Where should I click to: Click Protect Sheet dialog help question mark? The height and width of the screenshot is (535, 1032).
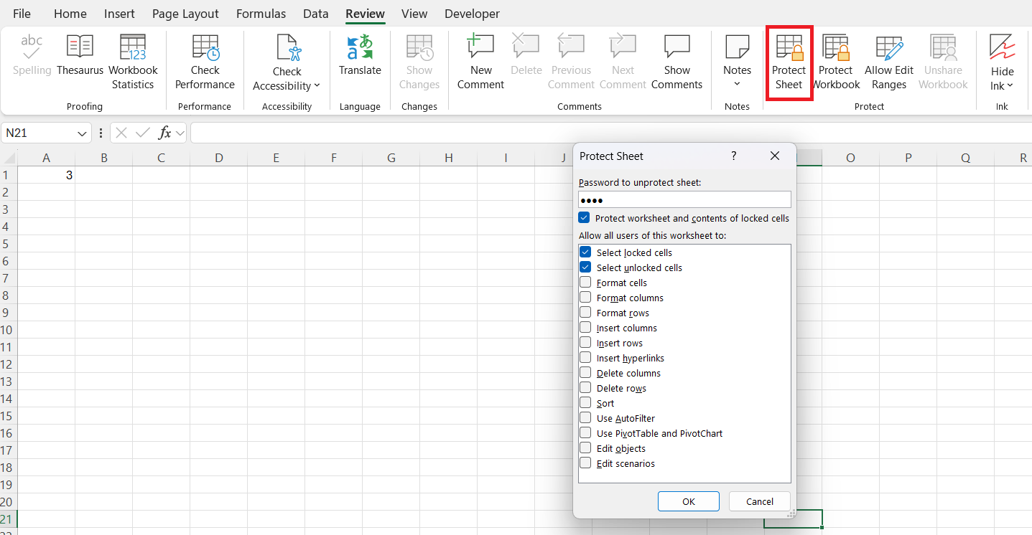[733, 156]
